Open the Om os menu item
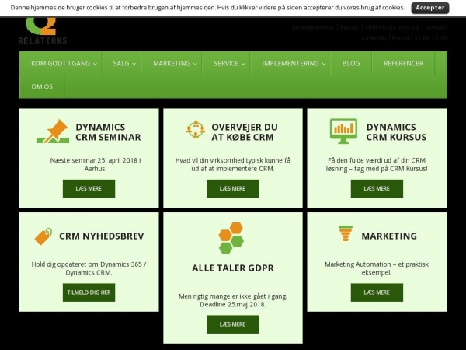466x350 pixels. 42,86
